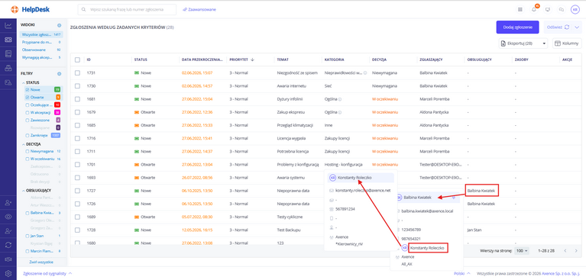The width and height of the screenshot is (586, 280).
Task: Expand Zgłoszenie od sygnalisty panel
Action: 47,273
